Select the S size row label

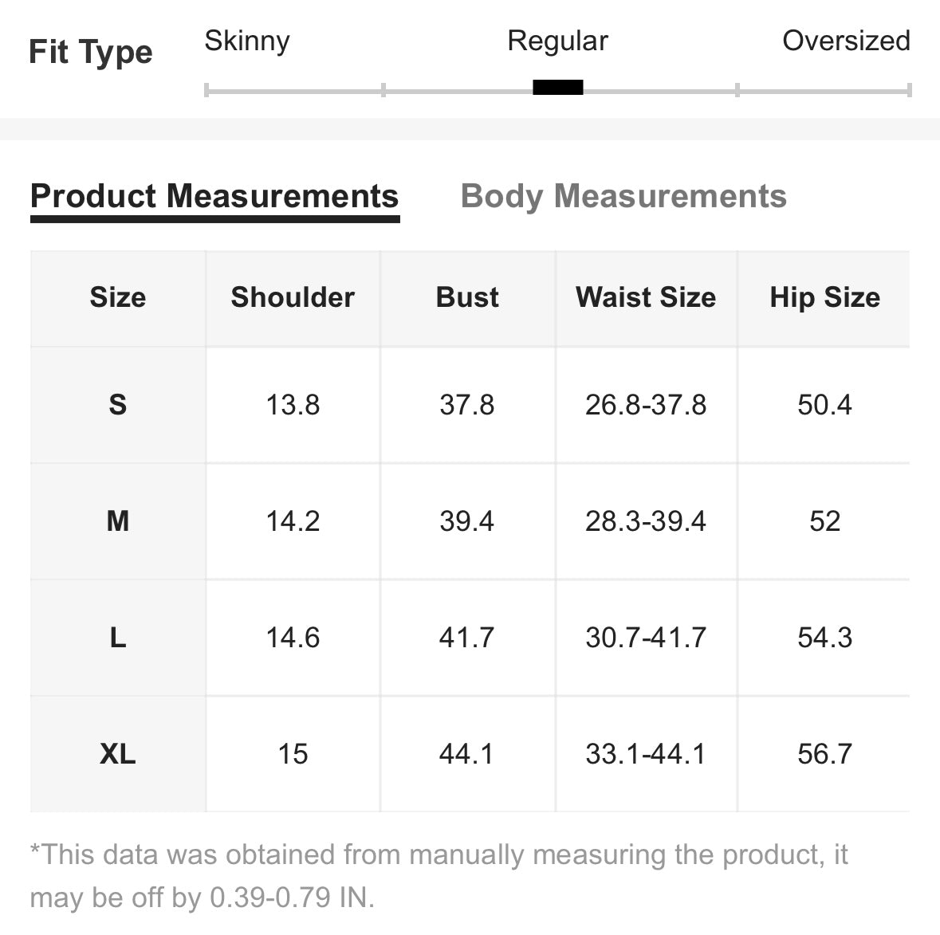tap(118, 405)
